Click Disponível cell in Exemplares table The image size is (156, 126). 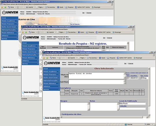coord(75,94)
